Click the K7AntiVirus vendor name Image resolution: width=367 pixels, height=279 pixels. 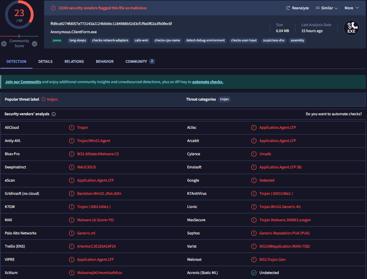tap(197, 193)
